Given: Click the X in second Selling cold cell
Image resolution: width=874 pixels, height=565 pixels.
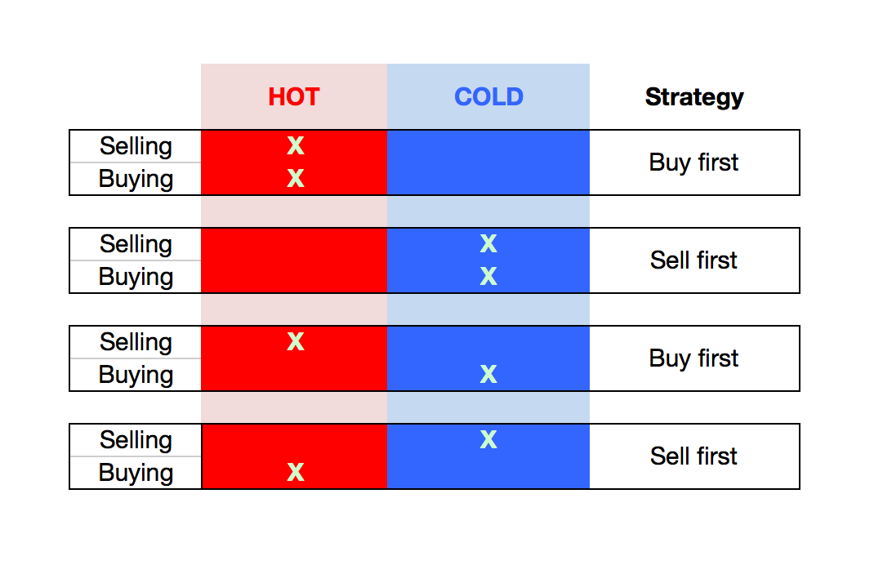Looking at the screenshot, I should coord(488,243).
